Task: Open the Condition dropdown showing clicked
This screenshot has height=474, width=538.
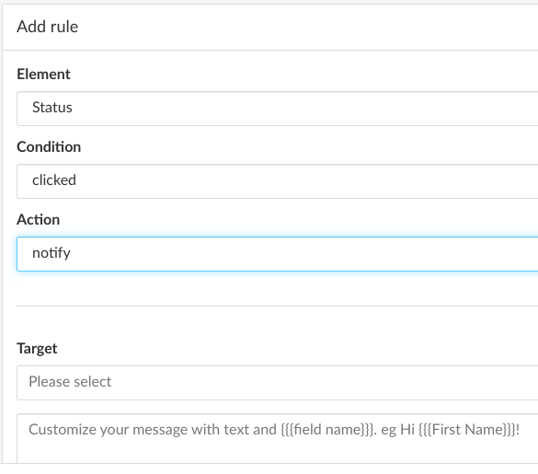Action: tap(277, 181)
